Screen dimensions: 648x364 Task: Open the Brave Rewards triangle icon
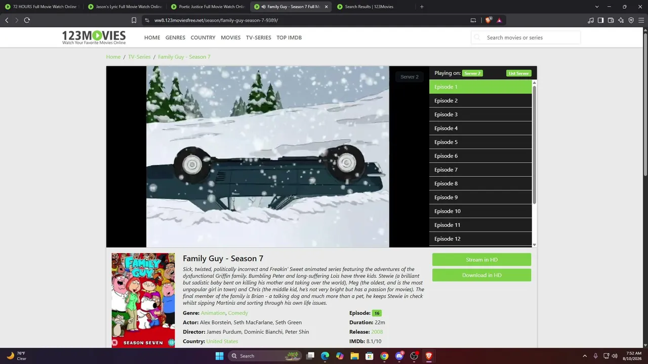click(x=499, y=20)
